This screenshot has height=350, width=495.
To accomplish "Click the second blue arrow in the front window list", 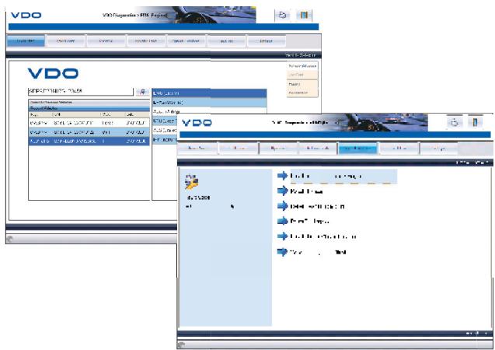I will pos(283,191).
